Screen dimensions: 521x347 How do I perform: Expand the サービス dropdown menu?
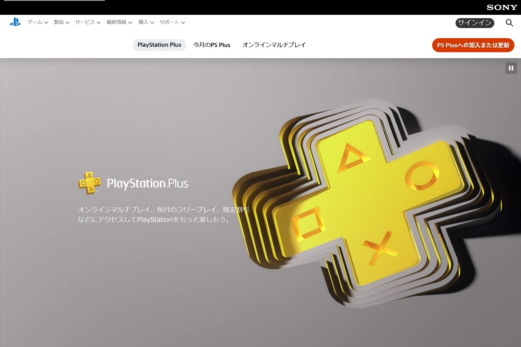(x=88, y=22)
